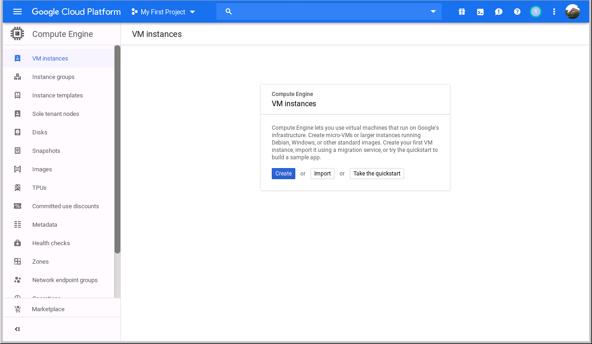The width and height of the screenshot is (592, 344).
Task: Open Disks page
Action: coord(59,132)
